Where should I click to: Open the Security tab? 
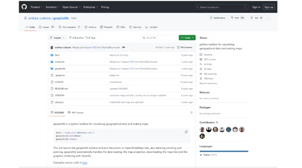(x=135, y=27)
